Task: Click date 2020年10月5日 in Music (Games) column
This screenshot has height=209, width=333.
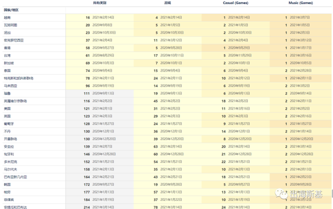Action: (x=301, y=63)
